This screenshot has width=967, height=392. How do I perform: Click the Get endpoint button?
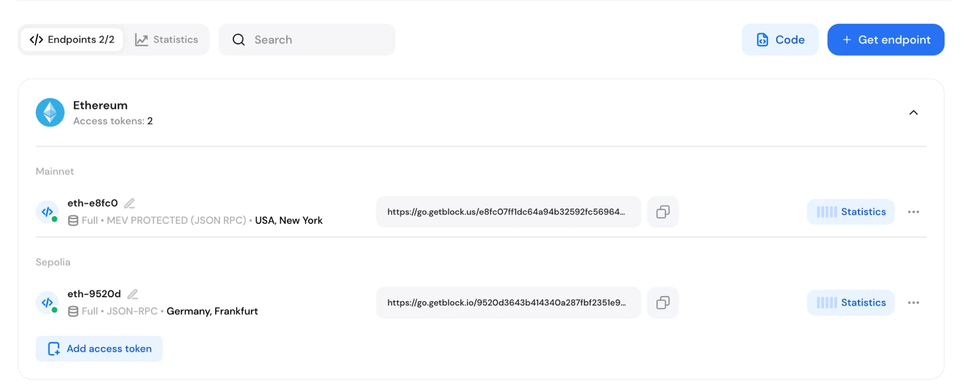(x=886, y=39)
